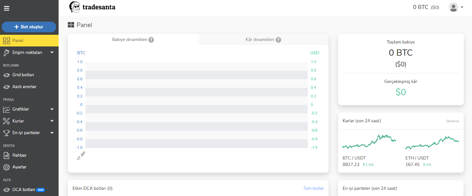Click the Etkin DCA botları (0) heading

click(x=92, y=188)
